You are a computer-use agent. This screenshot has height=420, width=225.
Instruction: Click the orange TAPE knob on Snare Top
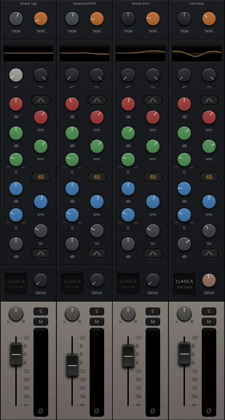[40, 19]
